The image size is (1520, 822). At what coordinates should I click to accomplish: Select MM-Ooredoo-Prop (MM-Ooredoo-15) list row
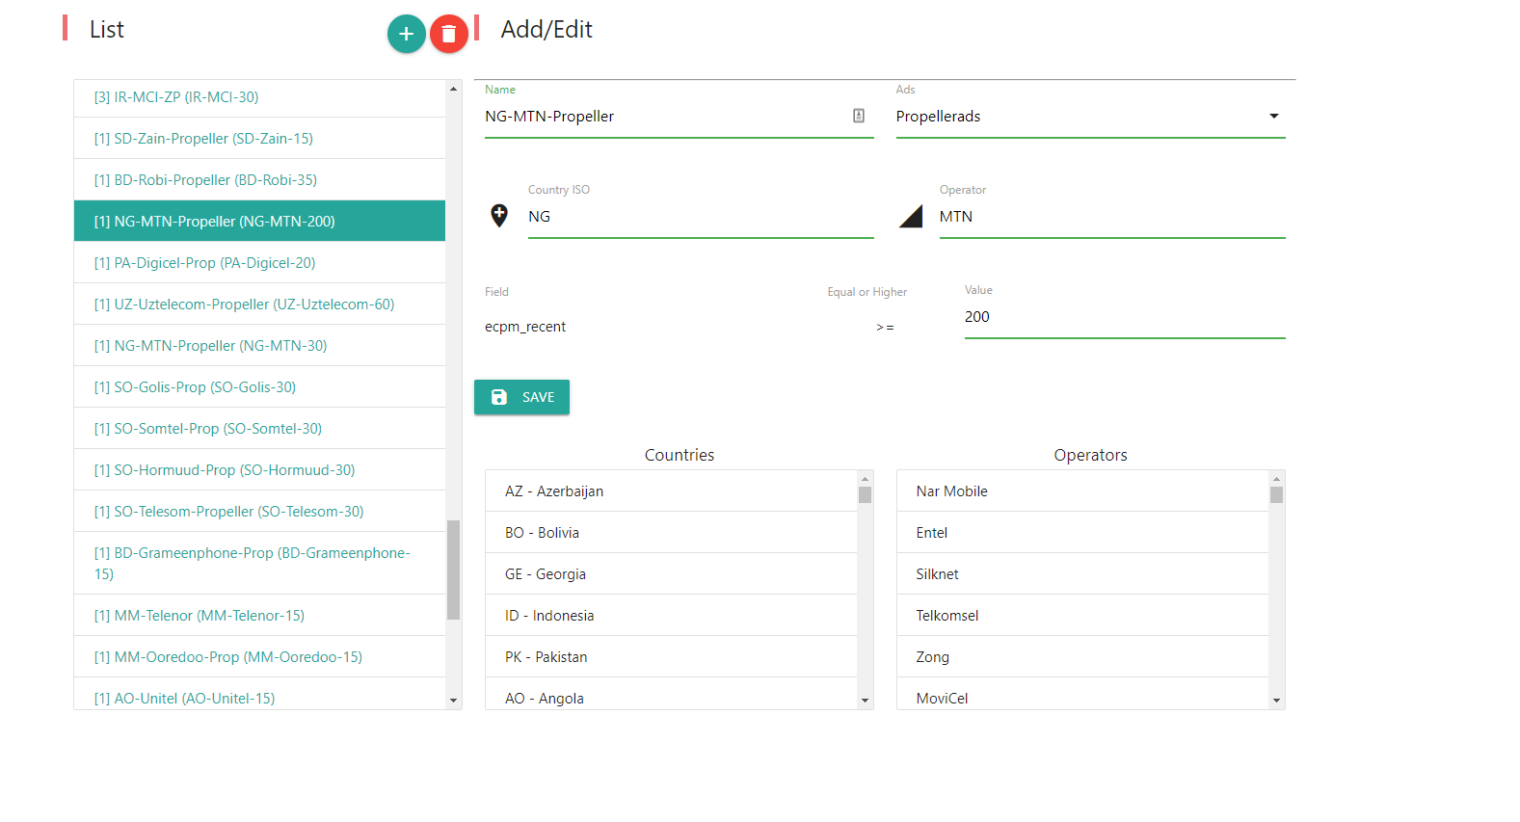point(259,657)
